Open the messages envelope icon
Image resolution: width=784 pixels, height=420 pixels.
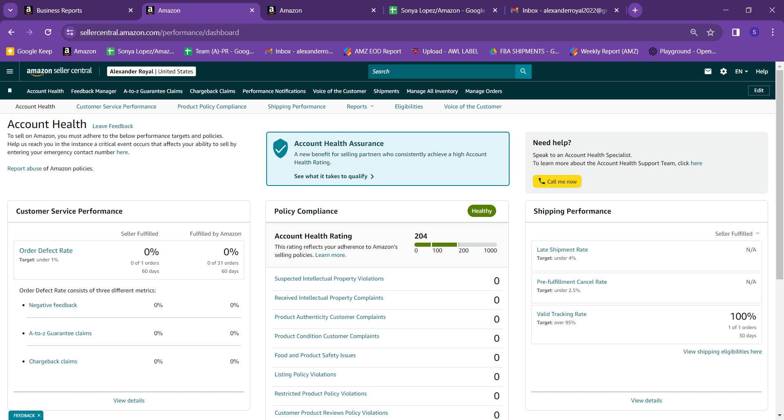[708, 71]
